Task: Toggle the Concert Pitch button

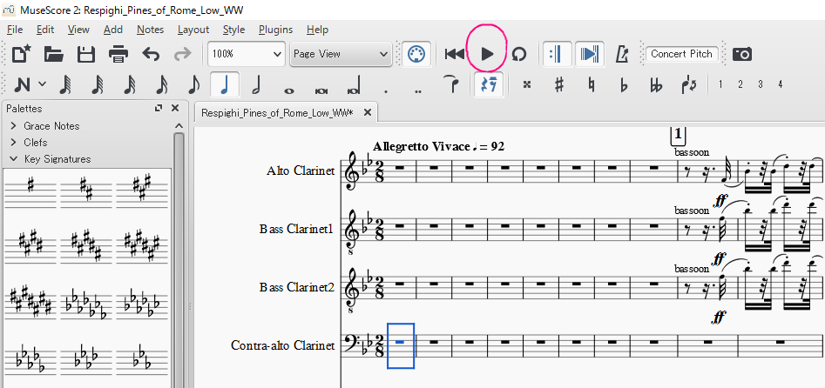Action: [x=681, y=54]
